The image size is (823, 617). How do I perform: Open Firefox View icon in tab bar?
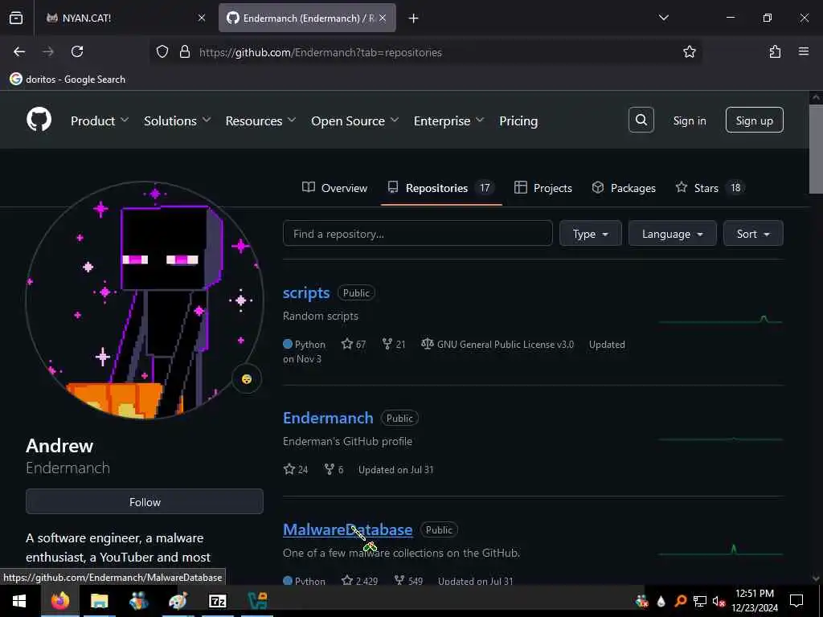tap(16, 18)
